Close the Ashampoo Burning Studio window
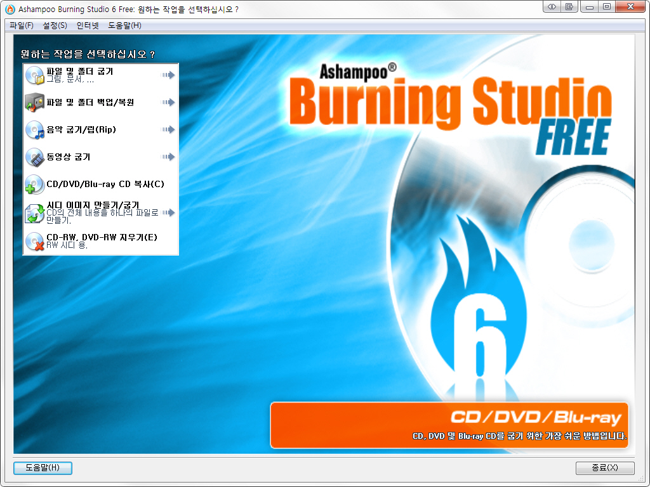The height and width of the screenshot is (487, 650). pos(630,6)
